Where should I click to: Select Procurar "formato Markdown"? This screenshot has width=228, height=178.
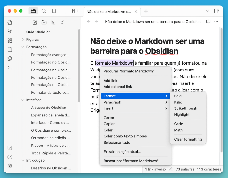[x=135, y=71]
